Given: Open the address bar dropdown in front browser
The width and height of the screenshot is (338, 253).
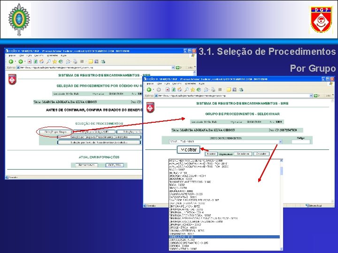Looking at the screenshot, I should [x=311, y=96].
